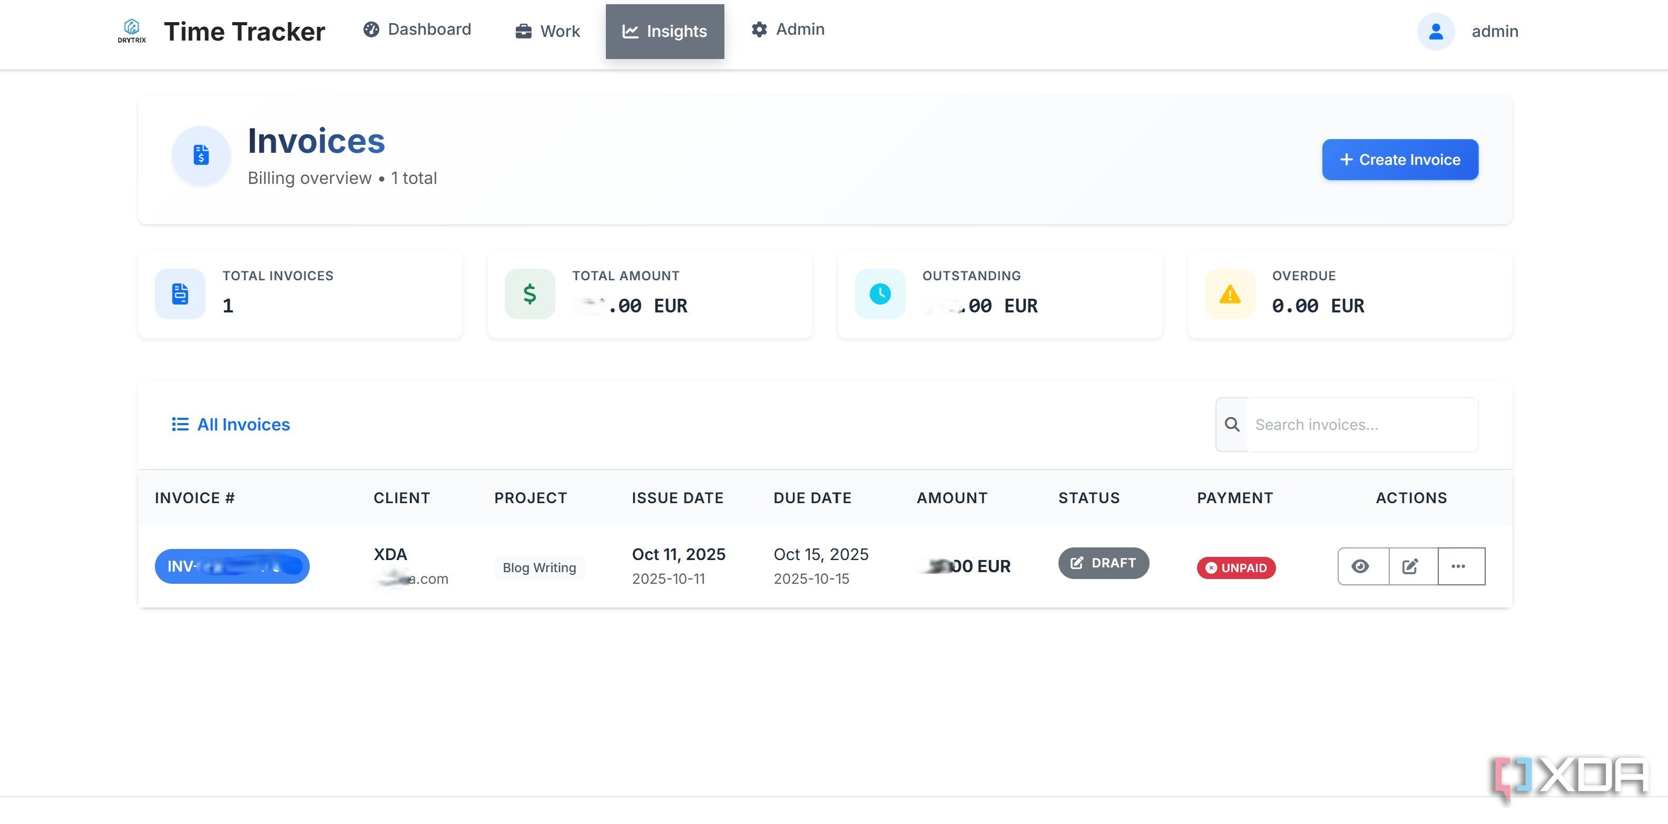Click the XDA client name
Viewport: 1668px width, 824px height.
coord(390,554)
